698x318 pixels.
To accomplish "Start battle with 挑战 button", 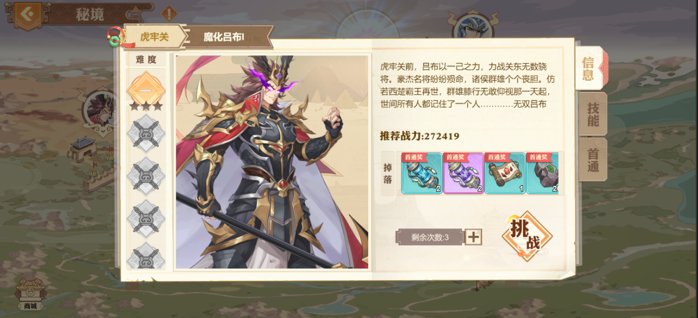I will click(526, 236).
